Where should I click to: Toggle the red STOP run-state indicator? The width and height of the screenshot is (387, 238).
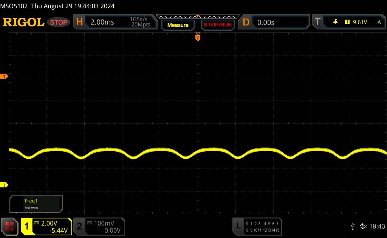(x=59, y=22)
